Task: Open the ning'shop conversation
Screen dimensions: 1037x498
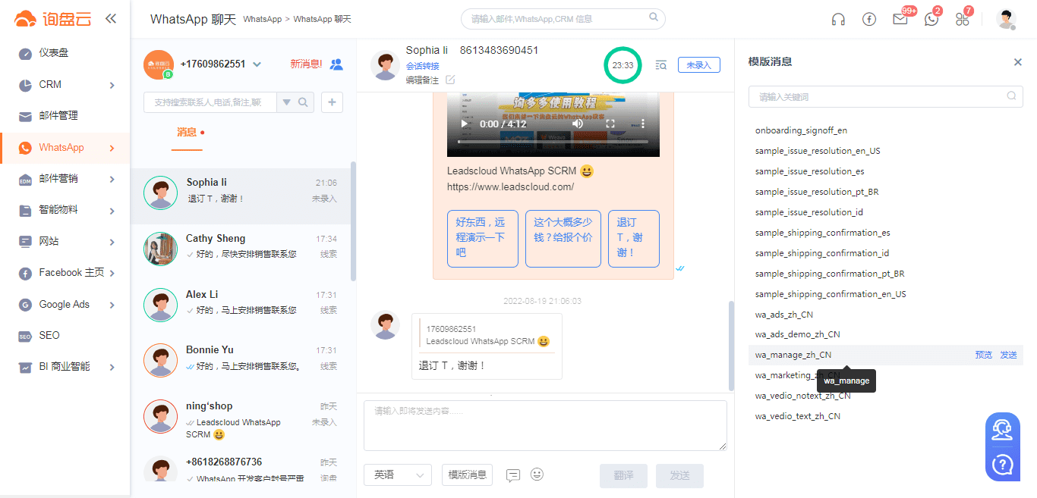Action: tap(241, 418)
